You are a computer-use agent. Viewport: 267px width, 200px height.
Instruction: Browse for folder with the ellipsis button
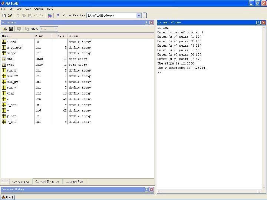tap(145, 16)
